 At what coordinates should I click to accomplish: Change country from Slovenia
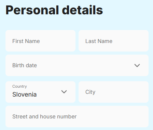point(40,92)
